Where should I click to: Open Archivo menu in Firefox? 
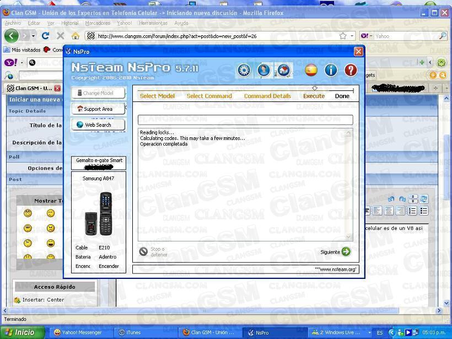13,23
